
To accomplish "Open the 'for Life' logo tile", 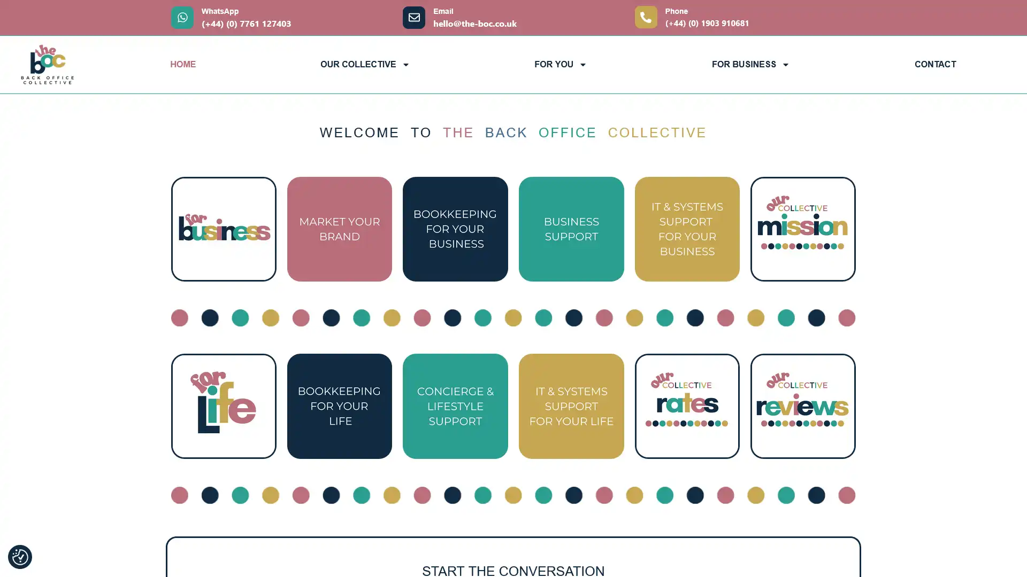I will pyautogui.click(x=224, y=406).
